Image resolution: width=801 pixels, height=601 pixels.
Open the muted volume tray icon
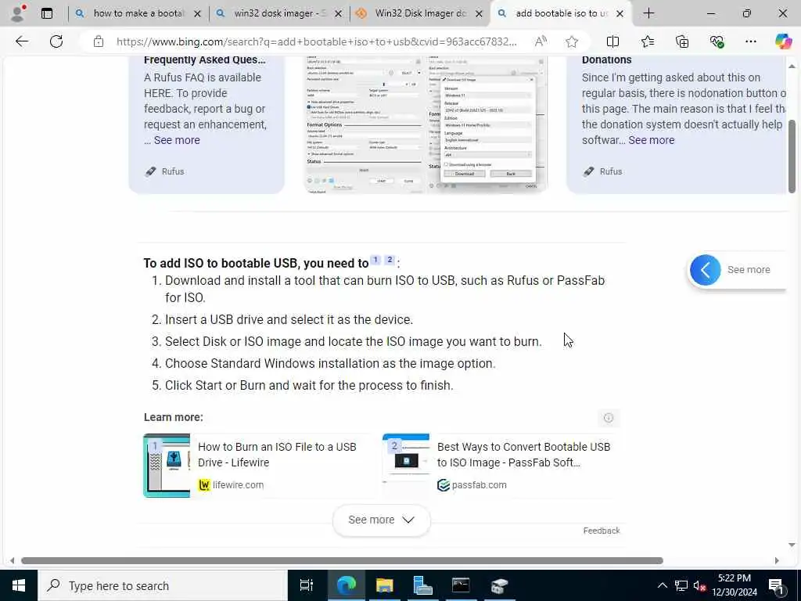[699, 585]
